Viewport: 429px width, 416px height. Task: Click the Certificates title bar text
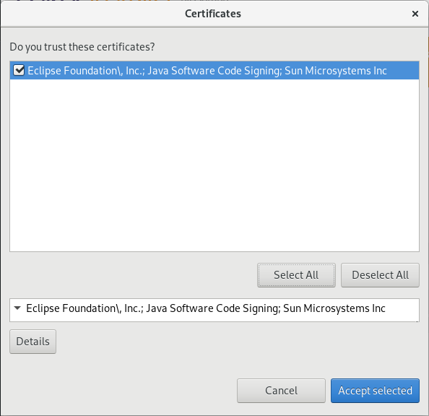pos(213,14)
